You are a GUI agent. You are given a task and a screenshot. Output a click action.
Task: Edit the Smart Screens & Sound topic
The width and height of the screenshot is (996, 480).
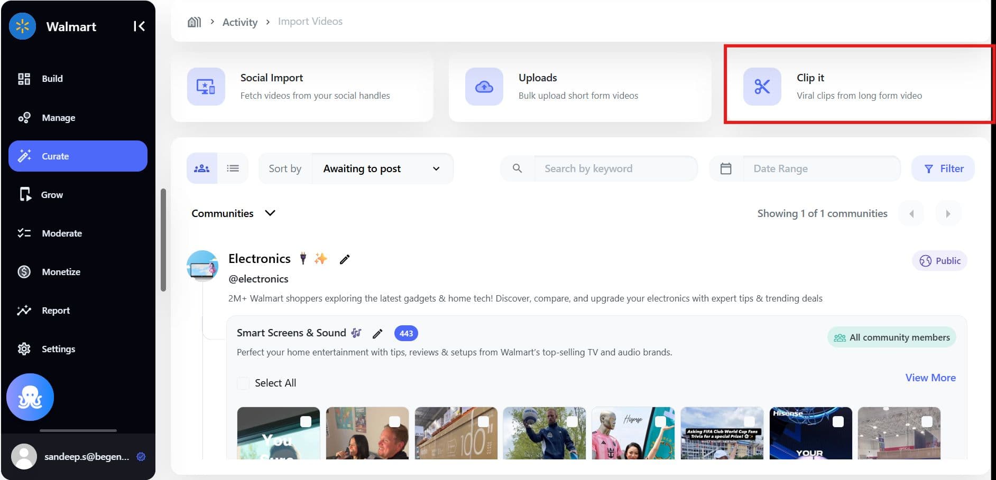tap(377, 333)
